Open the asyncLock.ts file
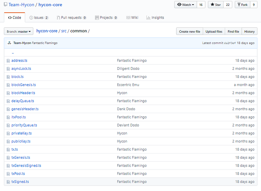 tap(21, 68)
